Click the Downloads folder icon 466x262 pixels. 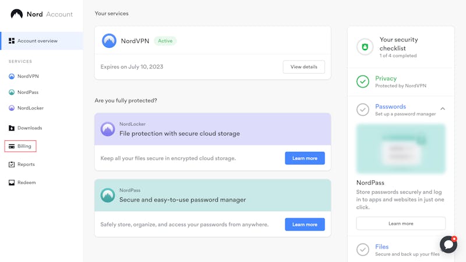click(12, 128)
